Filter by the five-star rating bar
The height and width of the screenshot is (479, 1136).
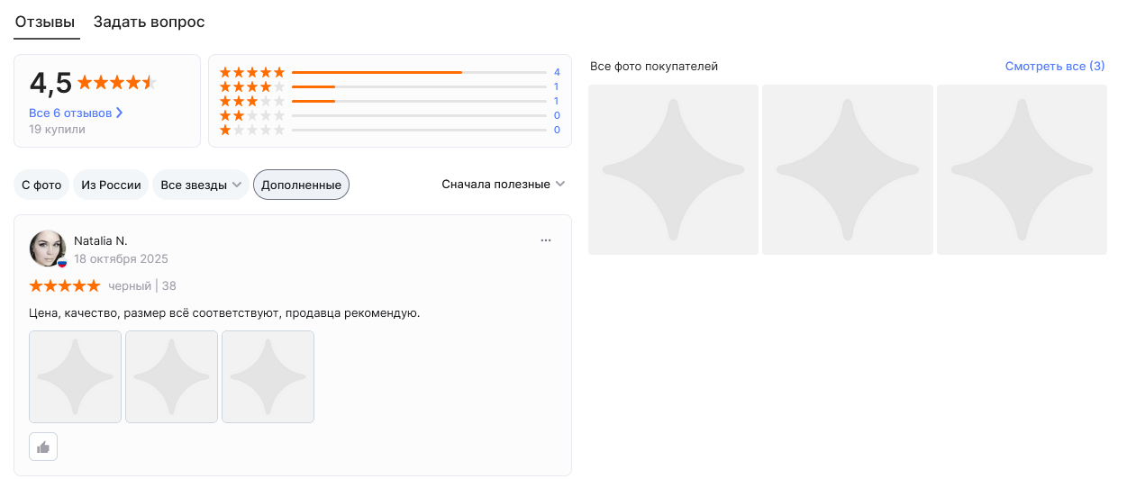pyautogui.click(x=389, y=72)
